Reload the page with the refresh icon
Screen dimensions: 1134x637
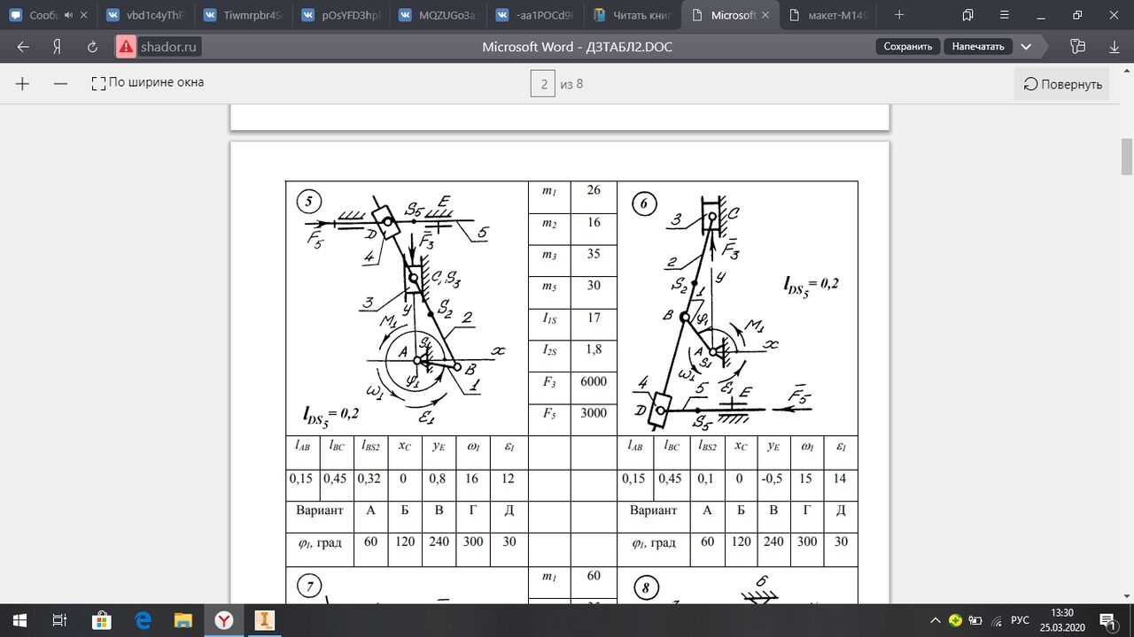click(x=92, y=47)
